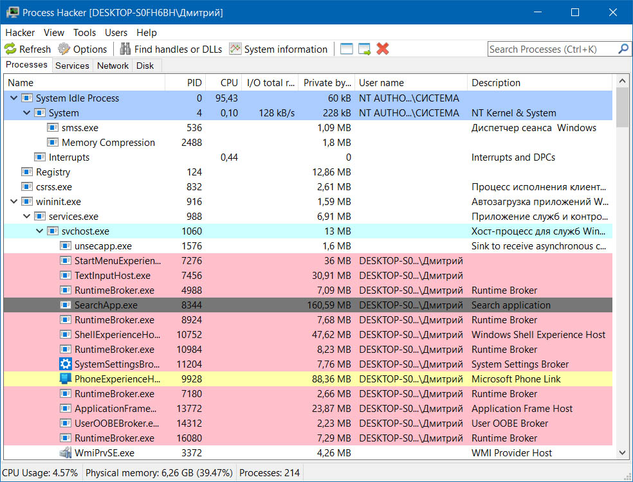Click the PhoneExperienceHost blue icon
The image size is (633, 482).
pos(66,379)
